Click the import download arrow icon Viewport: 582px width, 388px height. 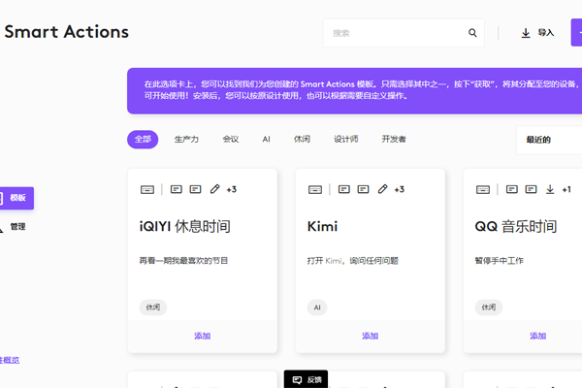(x=526, y=33)
